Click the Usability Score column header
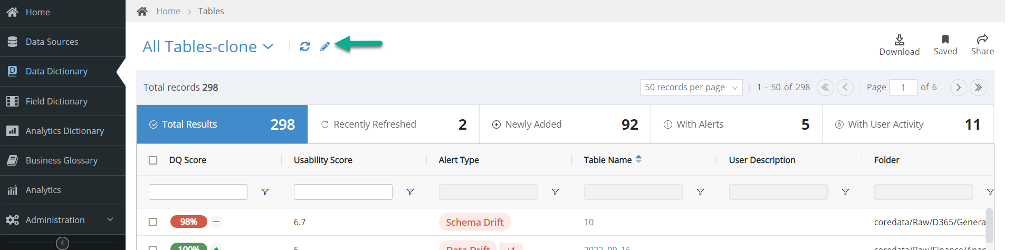This screenshot has width=1013, height=250. click(x=323, y=160)
